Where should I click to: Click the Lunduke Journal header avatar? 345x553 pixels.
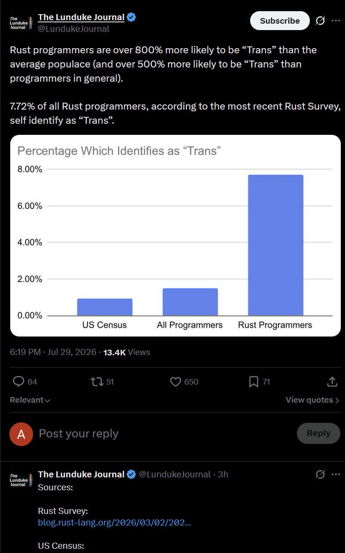click(21, 23)
